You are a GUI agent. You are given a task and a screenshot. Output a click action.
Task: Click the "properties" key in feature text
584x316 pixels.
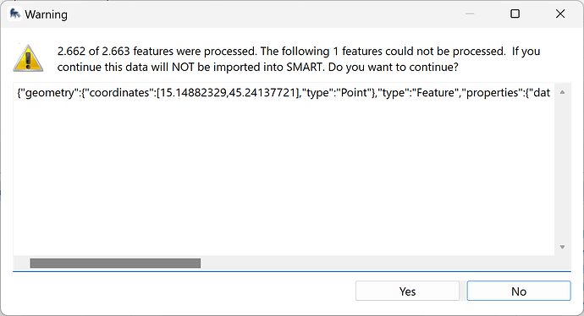point(490,93)
